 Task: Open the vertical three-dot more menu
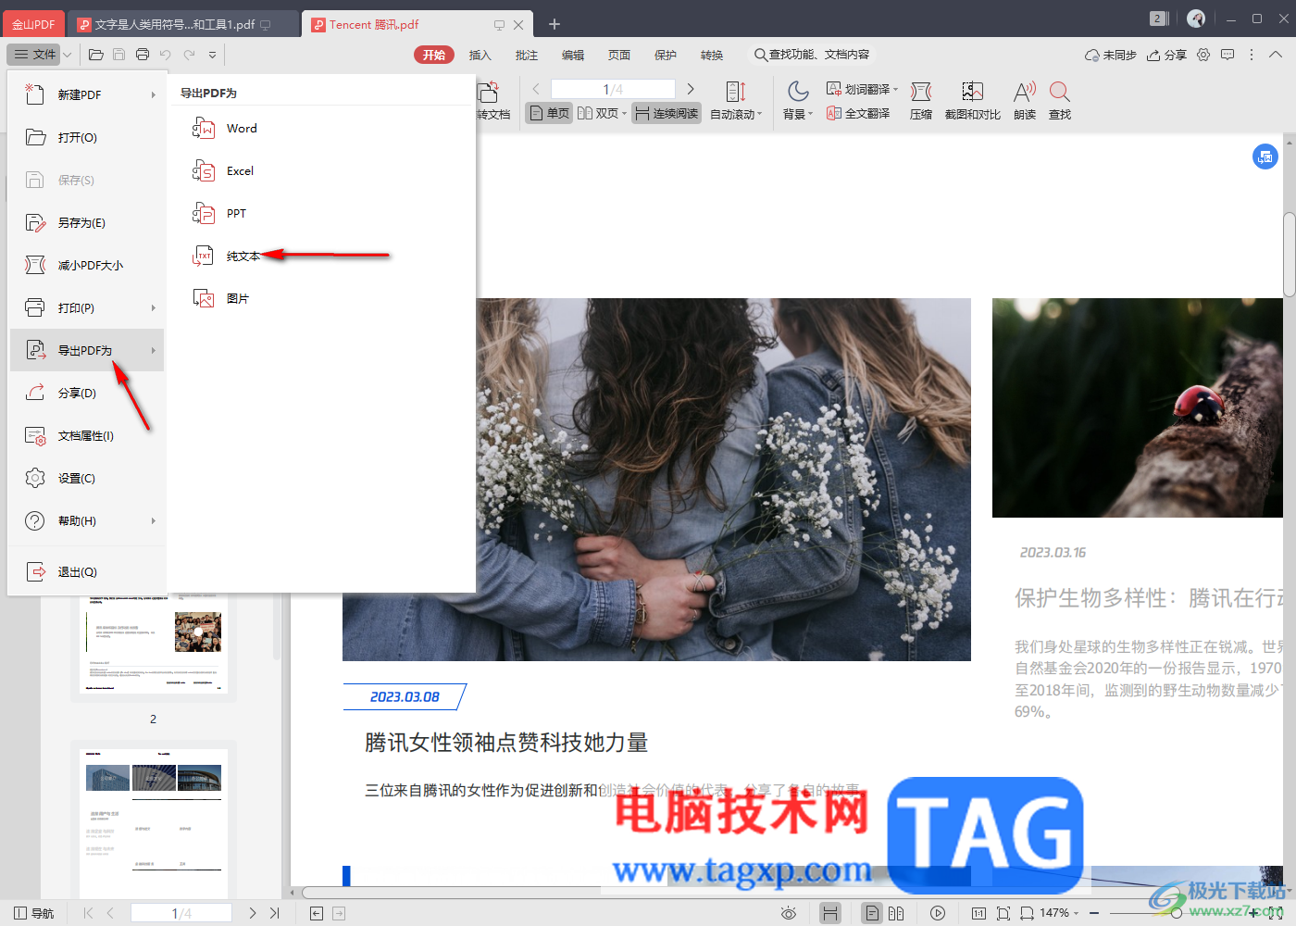[1252, 55]
